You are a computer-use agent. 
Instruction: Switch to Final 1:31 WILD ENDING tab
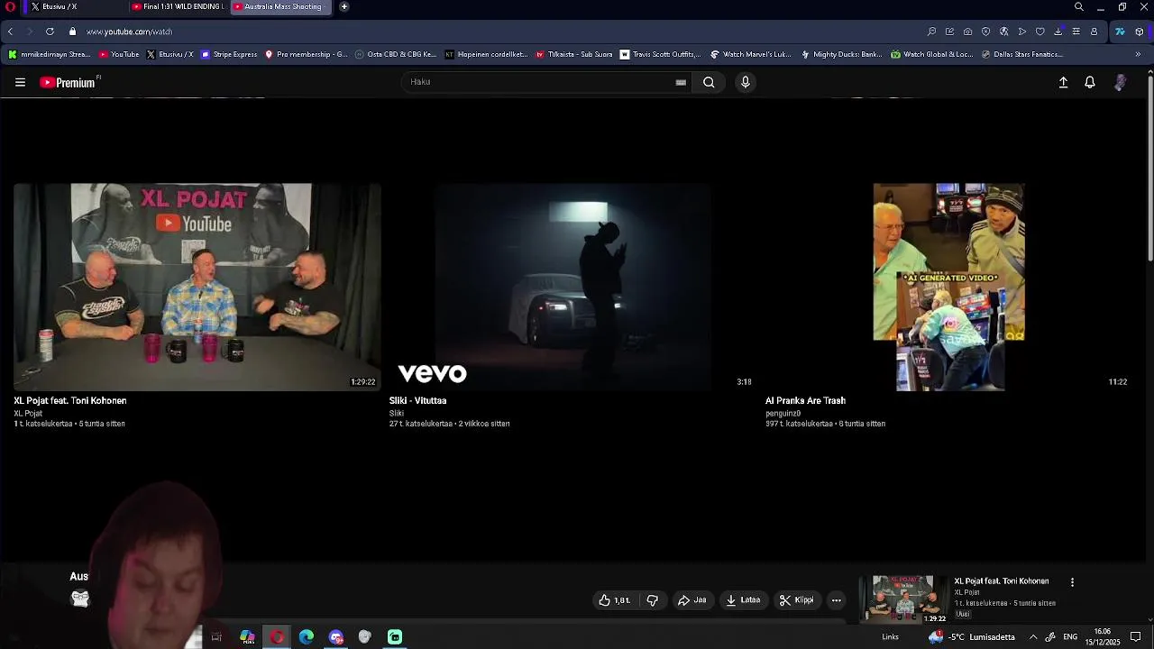[x=178, y=6]
